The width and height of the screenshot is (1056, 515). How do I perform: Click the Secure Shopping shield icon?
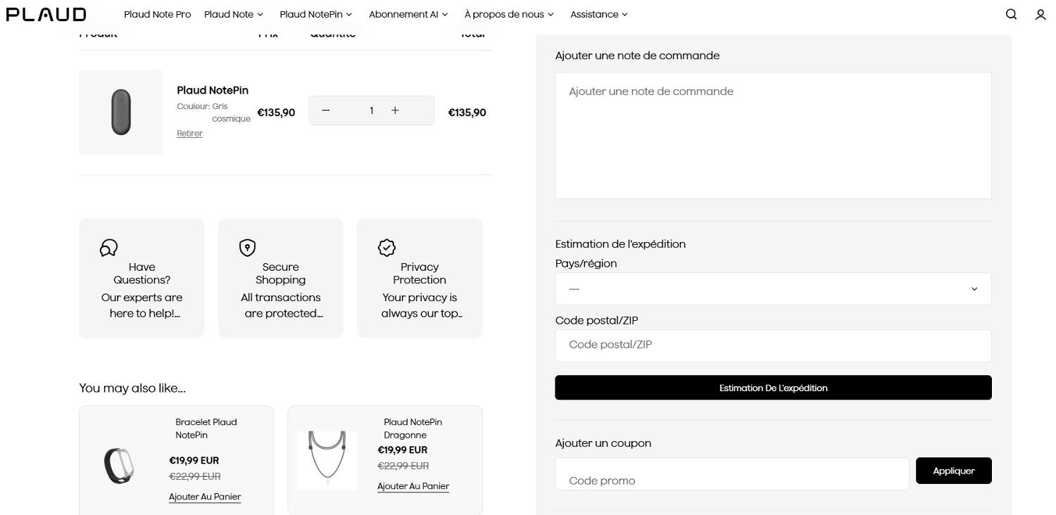pyautogui.click(x=247, y=248)
